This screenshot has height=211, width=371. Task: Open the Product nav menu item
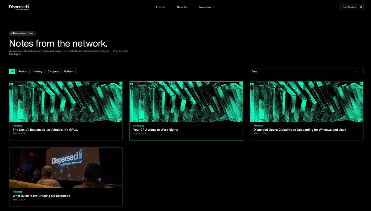pyautogui.click(x=160, y=7)
